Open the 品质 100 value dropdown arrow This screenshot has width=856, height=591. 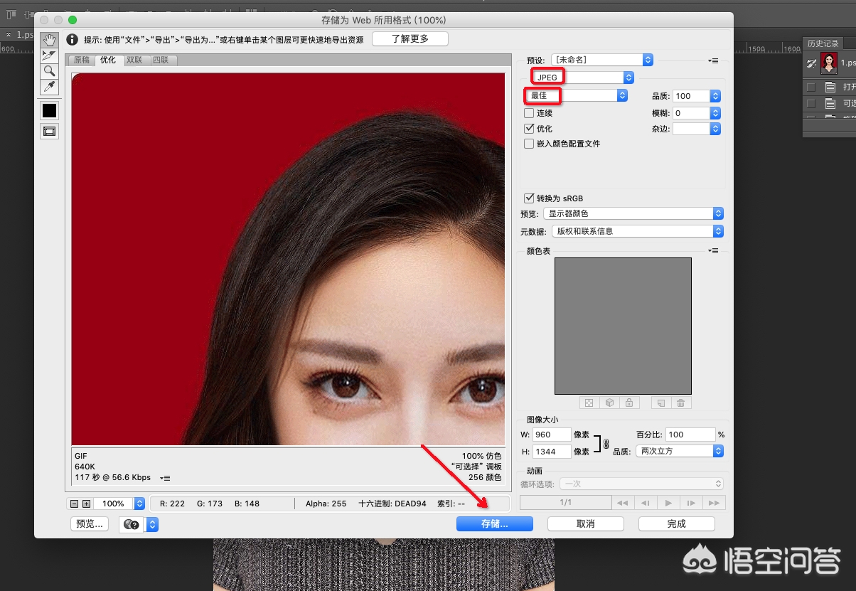(716, 95)
